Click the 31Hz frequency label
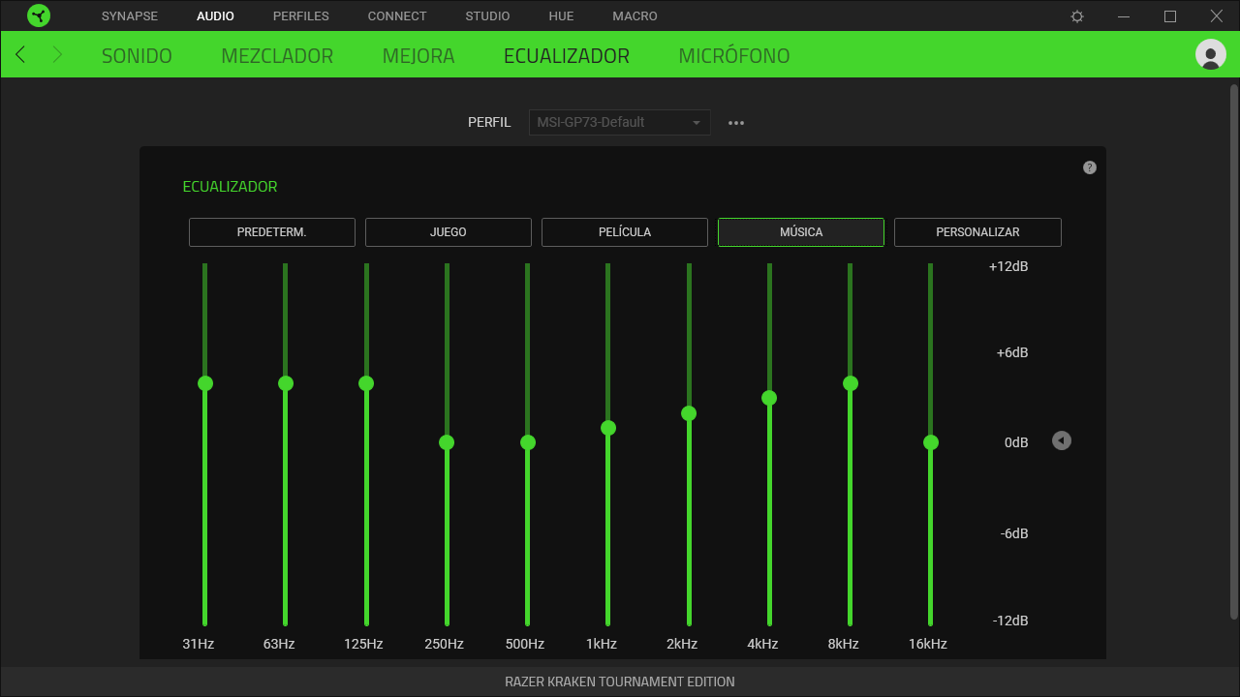This screenshot has height=697, width=1240. [x=199, y=644]
